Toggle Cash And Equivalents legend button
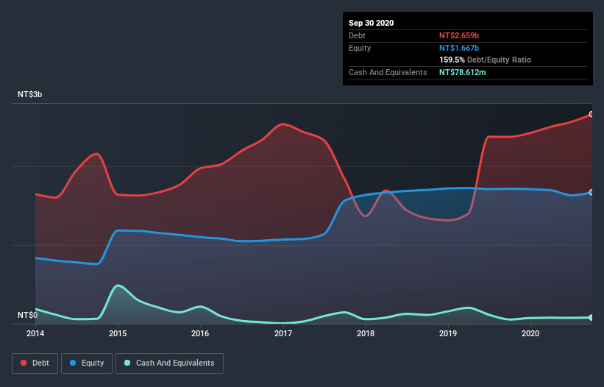Screen dimensions: 604x387 (169, 363)
